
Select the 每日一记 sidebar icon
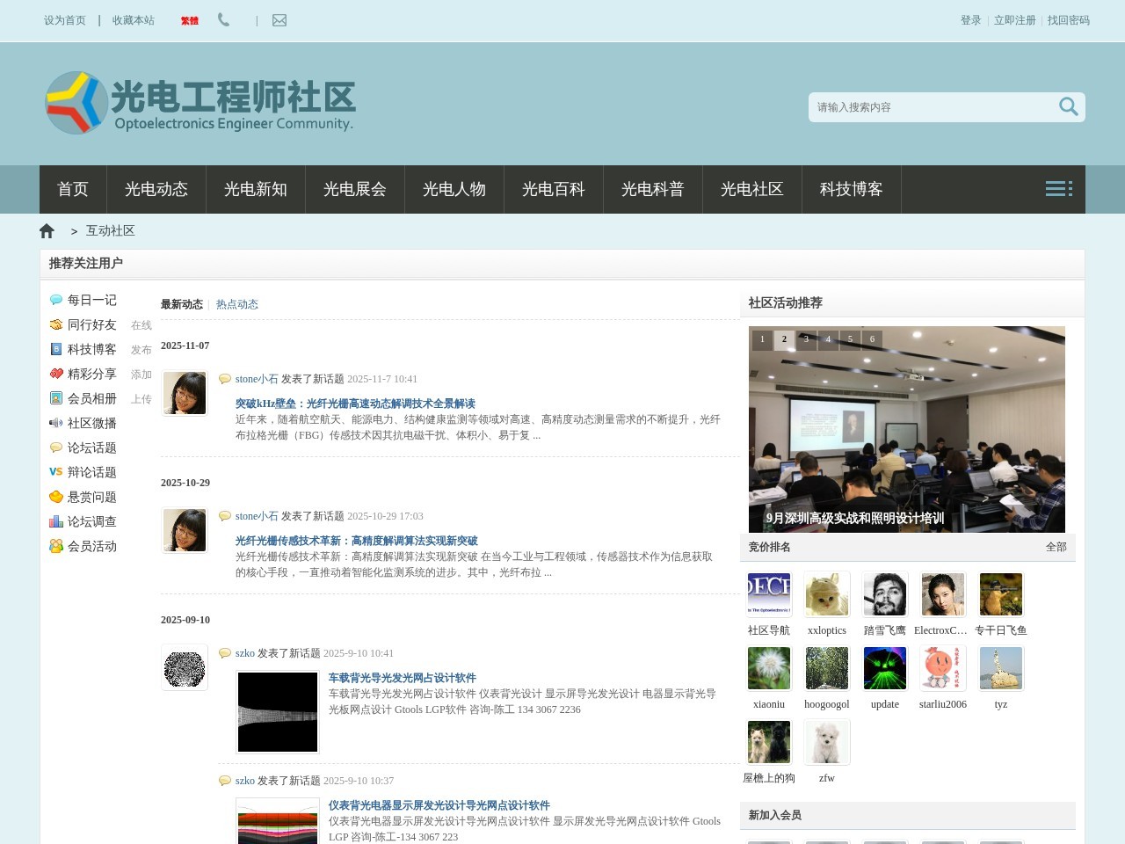point(55,300)
